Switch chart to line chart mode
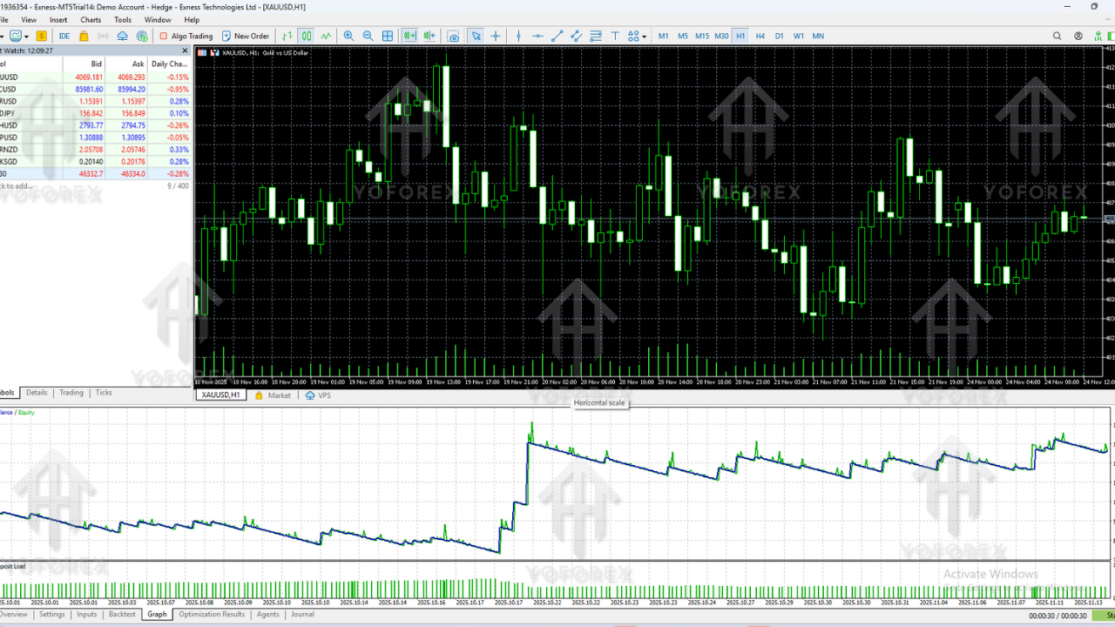This screenshot has height=627, width=1115. 326,36
